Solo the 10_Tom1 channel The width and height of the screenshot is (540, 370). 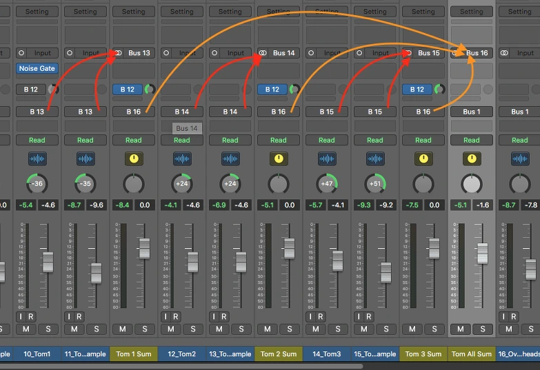[x=48, y=329]
